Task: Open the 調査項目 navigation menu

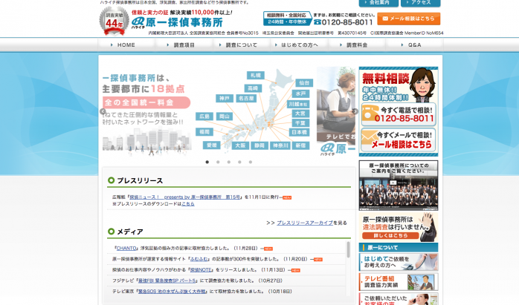Action: [x=184, y=45]
